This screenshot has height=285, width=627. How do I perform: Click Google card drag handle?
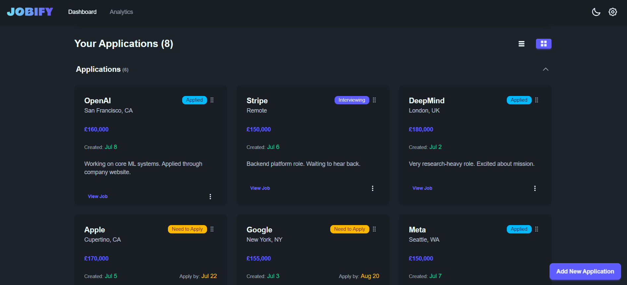[x=374, y=229]
